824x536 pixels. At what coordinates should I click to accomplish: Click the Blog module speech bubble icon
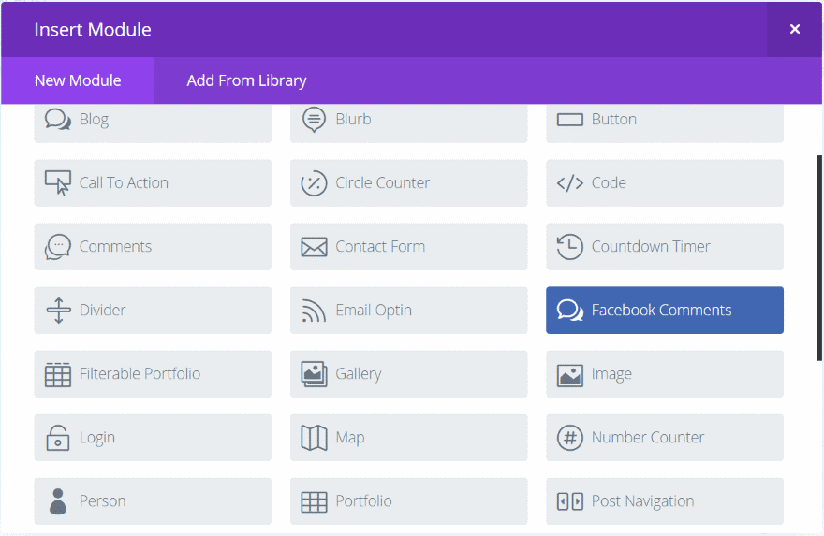click(58, 119)
